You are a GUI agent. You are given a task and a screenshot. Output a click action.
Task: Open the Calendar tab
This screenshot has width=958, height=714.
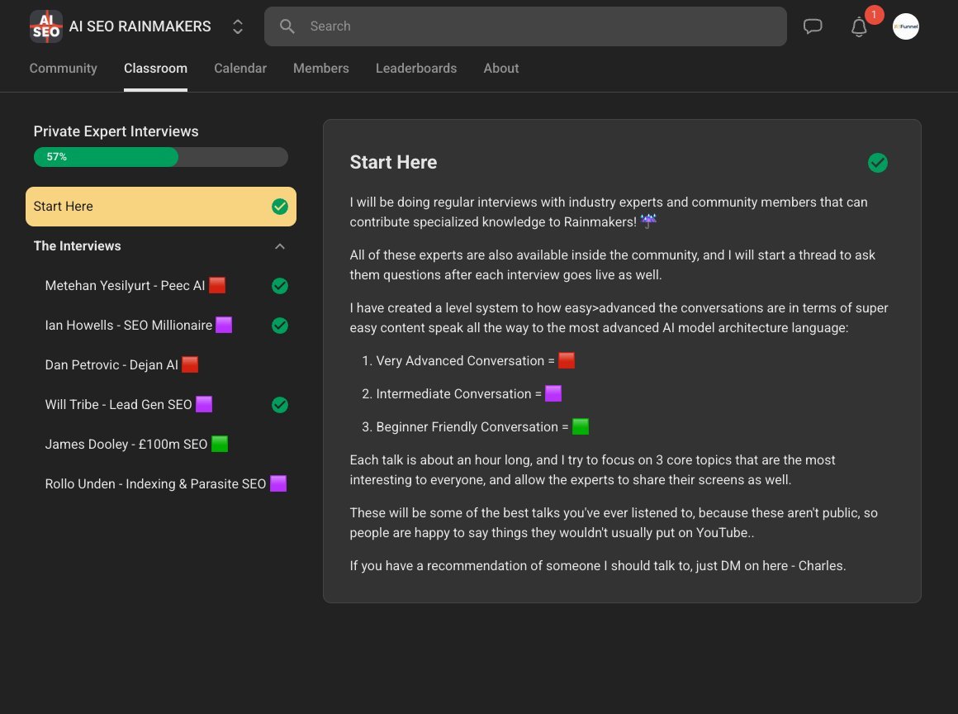point(240,69)
